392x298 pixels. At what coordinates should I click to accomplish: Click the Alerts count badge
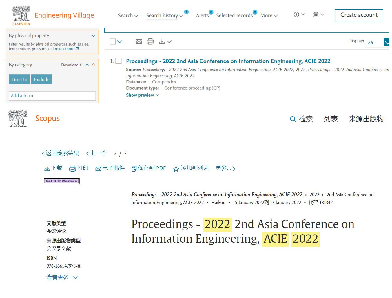211,12
